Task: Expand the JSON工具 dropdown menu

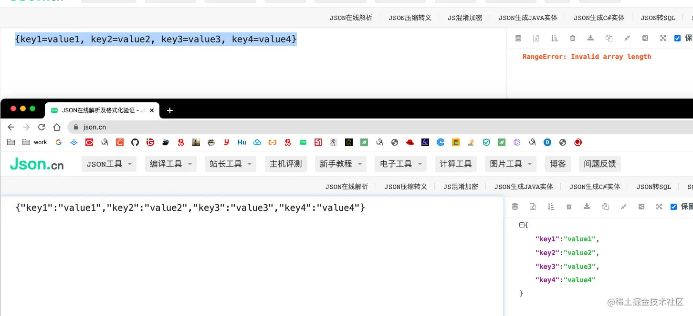Action: (x=109, y=164)
